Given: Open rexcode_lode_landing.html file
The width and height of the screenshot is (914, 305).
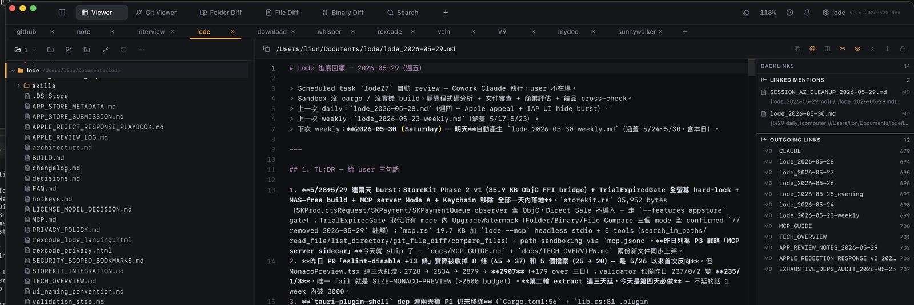Looking at the screenshot, I should click(x=82, y=240).
